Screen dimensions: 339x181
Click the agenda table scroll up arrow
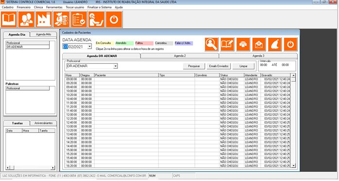click(x=293, y=75)
